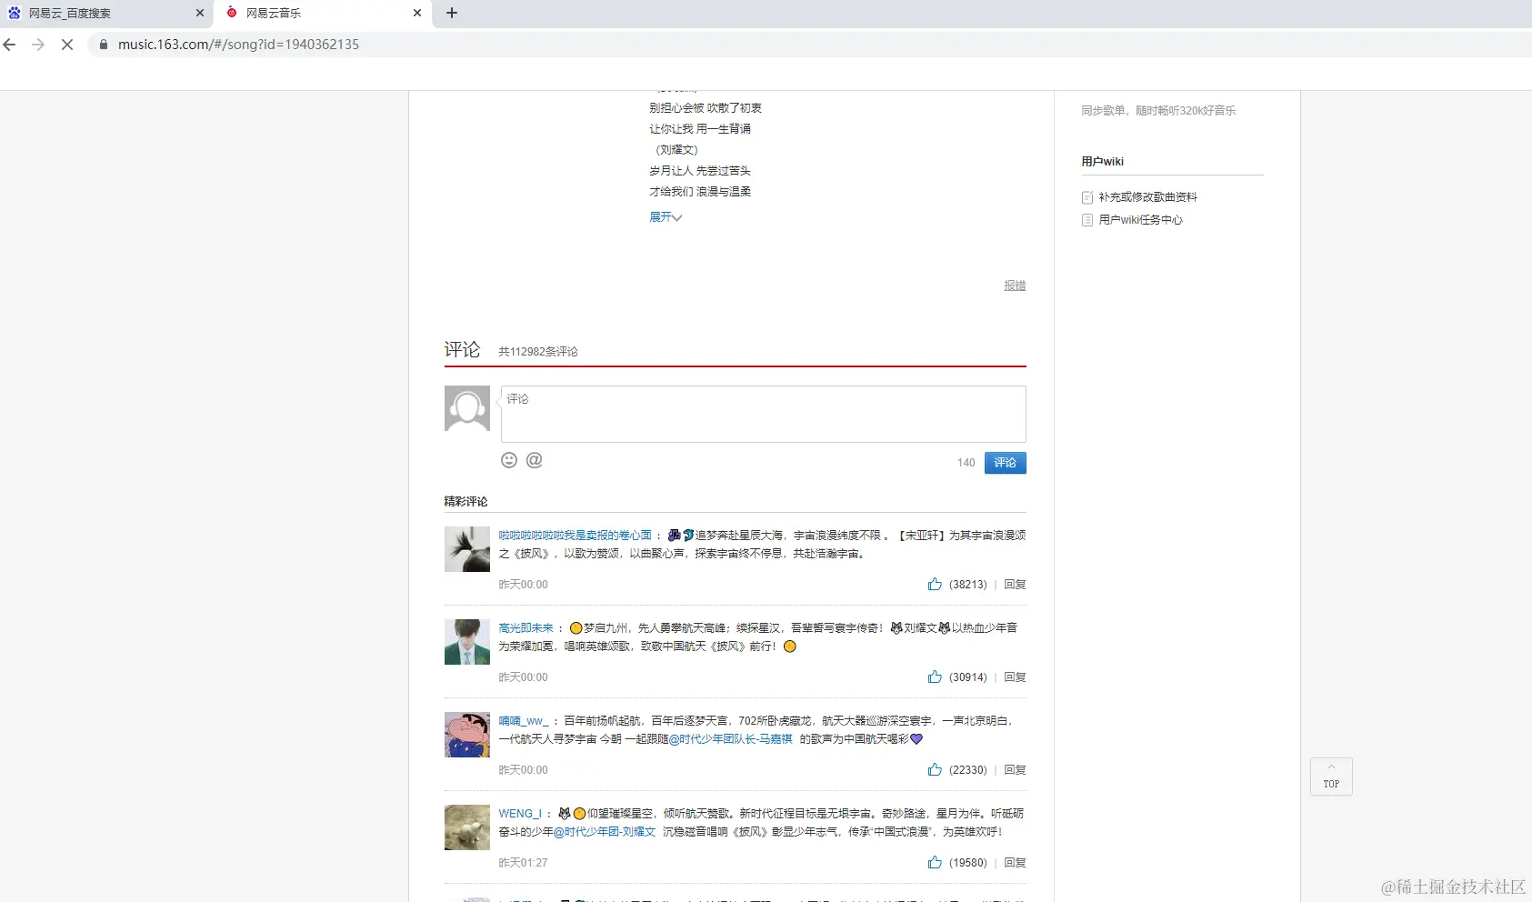Screen dimensions: 1532x902
Task: Click the edit icon beside 补充或修改歌曲资料
Action: [1087, 197]
